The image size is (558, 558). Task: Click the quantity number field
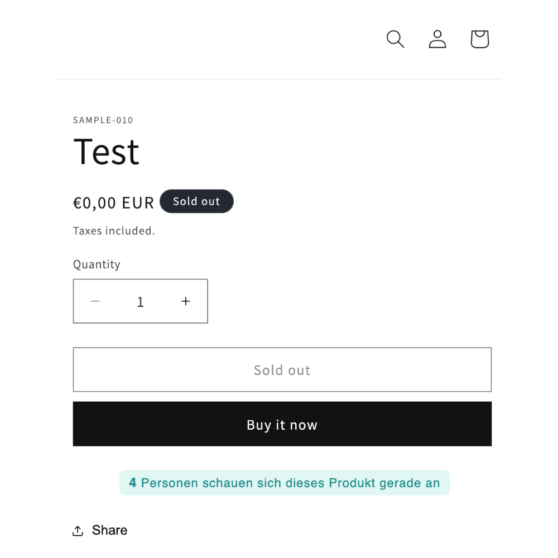pyautogui.click(x=140, y=301)
